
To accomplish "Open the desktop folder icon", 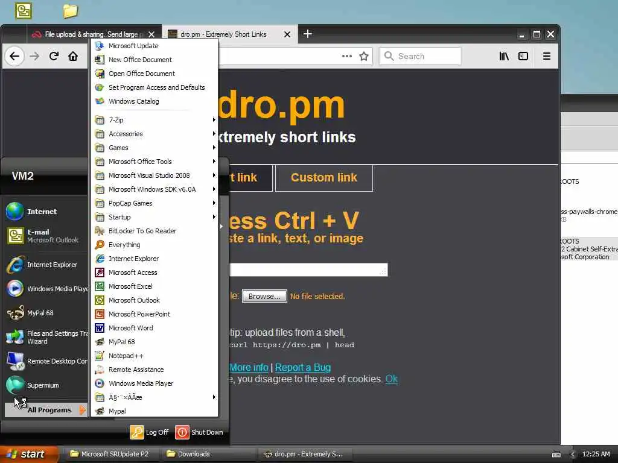I will click(71, 11).
